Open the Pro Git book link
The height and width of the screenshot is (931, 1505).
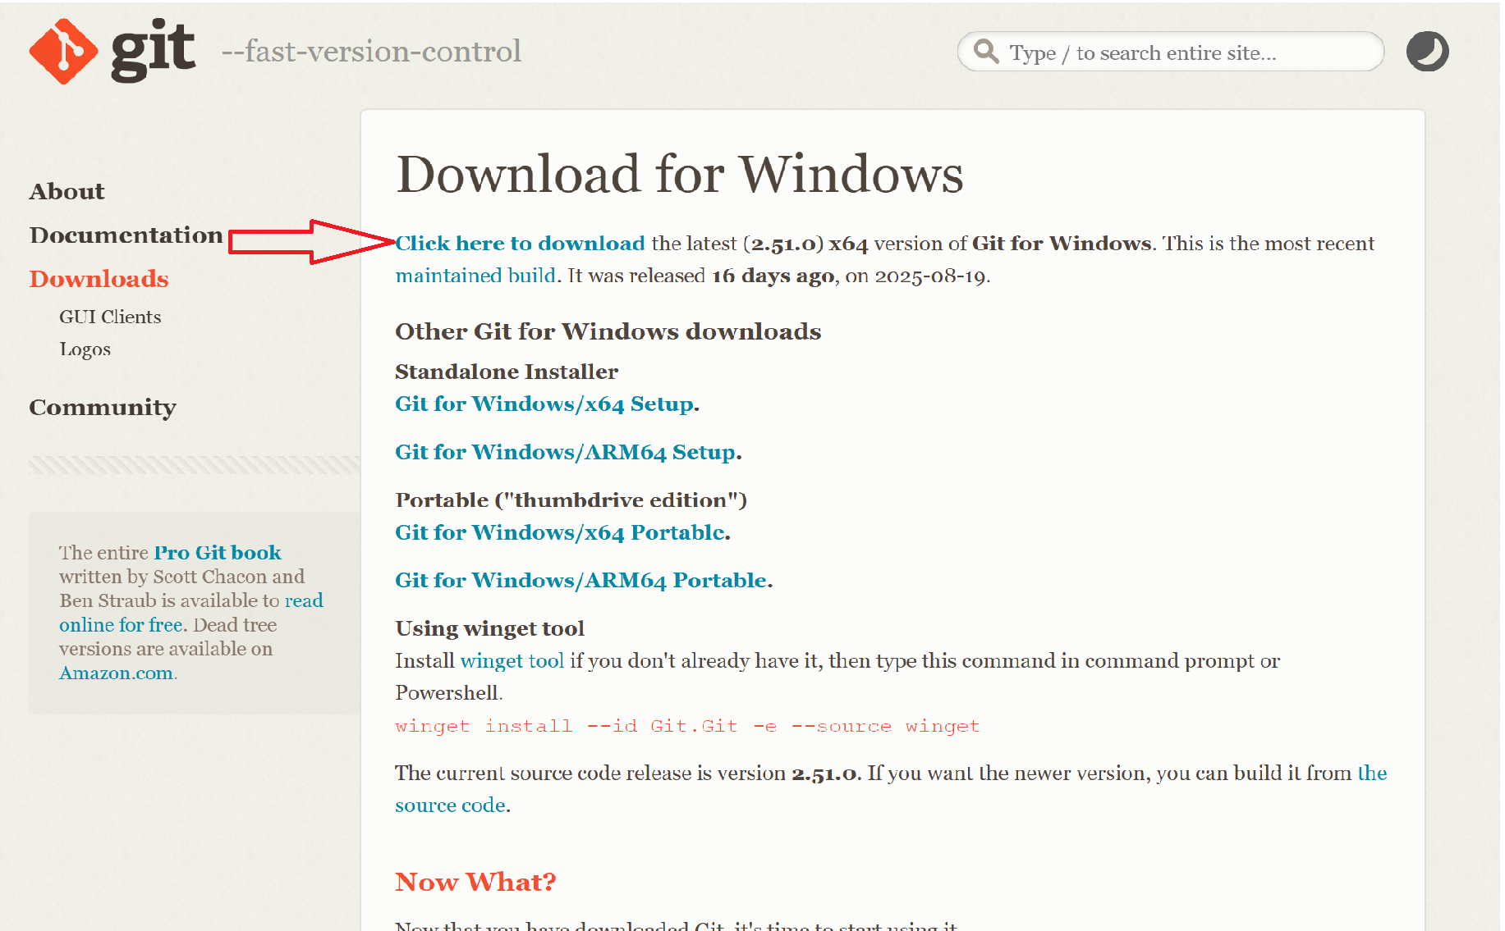[x=218, y=553]
